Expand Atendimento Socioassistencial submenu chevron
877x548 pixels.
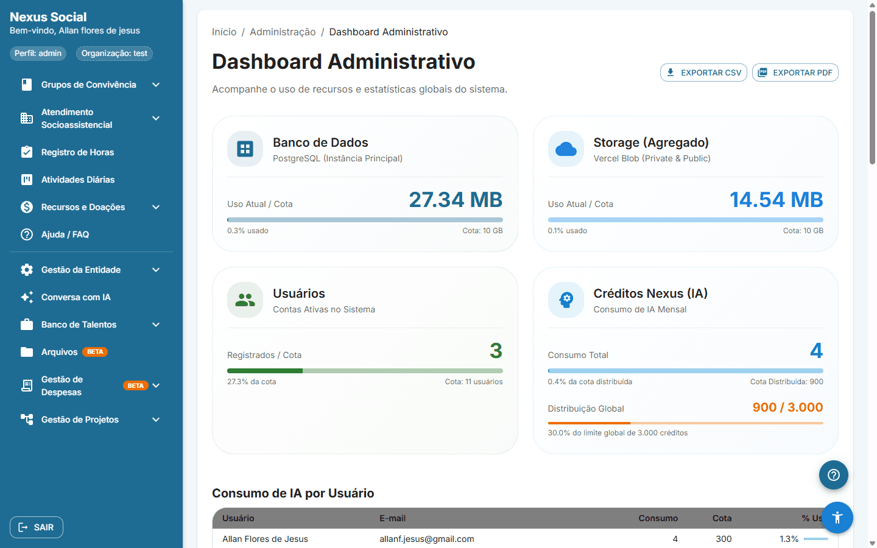[156, 118]
